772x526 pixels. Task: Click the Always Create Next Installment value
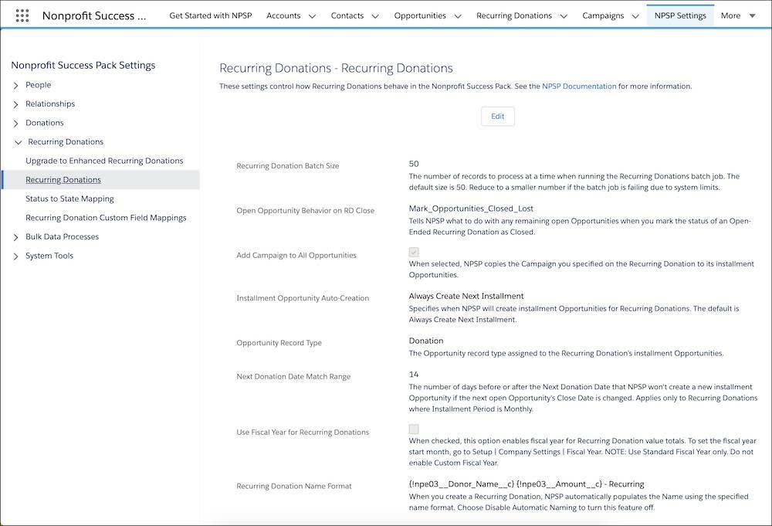466,296
